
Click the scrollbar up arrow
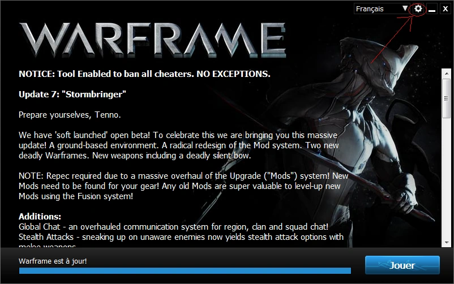446,74
